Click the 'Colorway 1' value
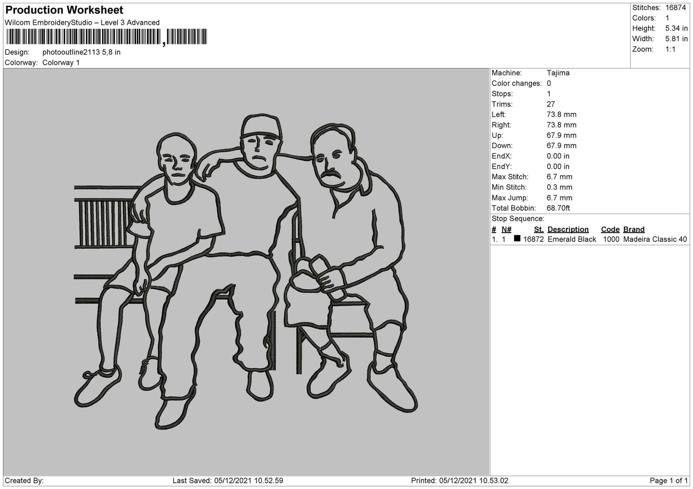Viewport: 693px width, 489px height. 61,63
